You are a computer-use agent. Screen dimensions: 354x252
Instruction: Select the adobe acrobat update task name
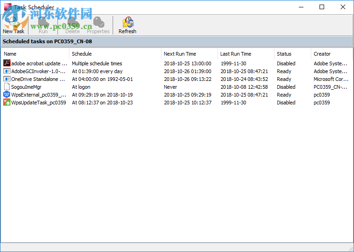(x=39, y=63)
